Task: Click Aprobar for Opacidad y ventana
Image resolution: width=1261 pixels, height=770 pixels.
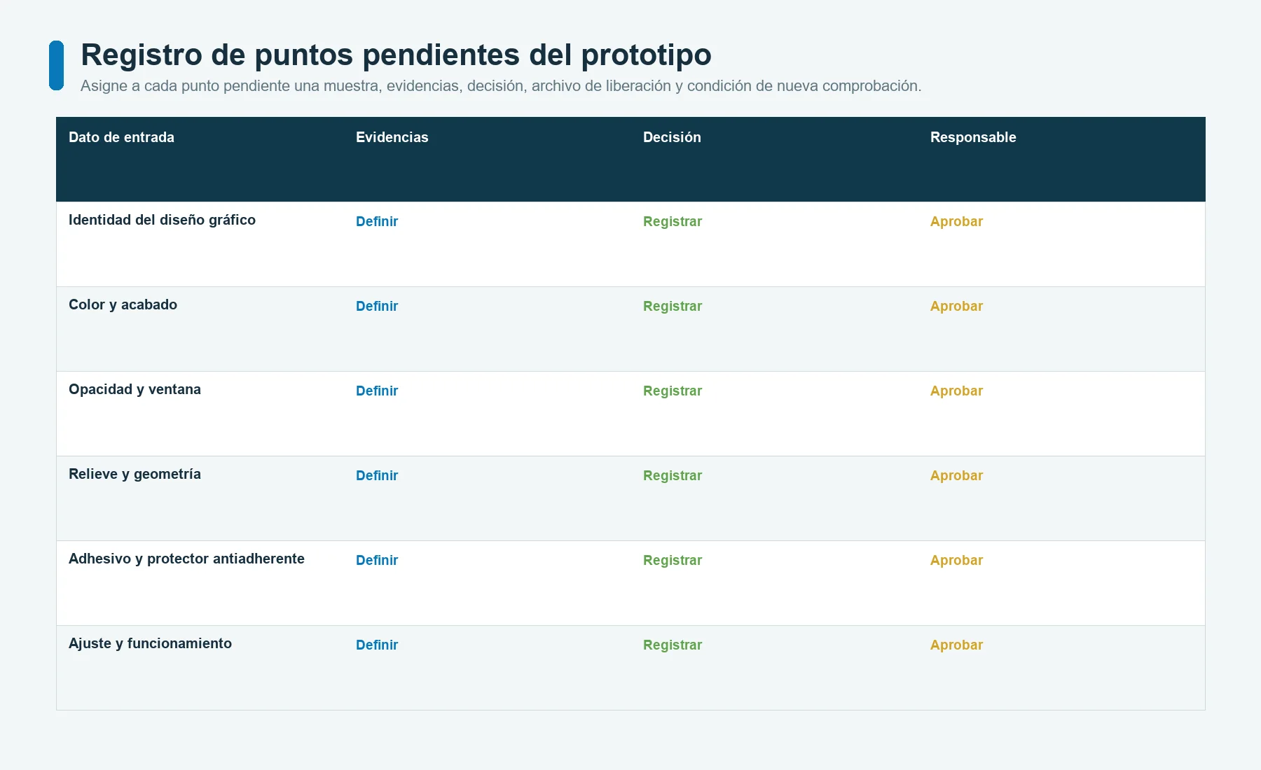Action: pyautogui.click(x=956, y=391)
